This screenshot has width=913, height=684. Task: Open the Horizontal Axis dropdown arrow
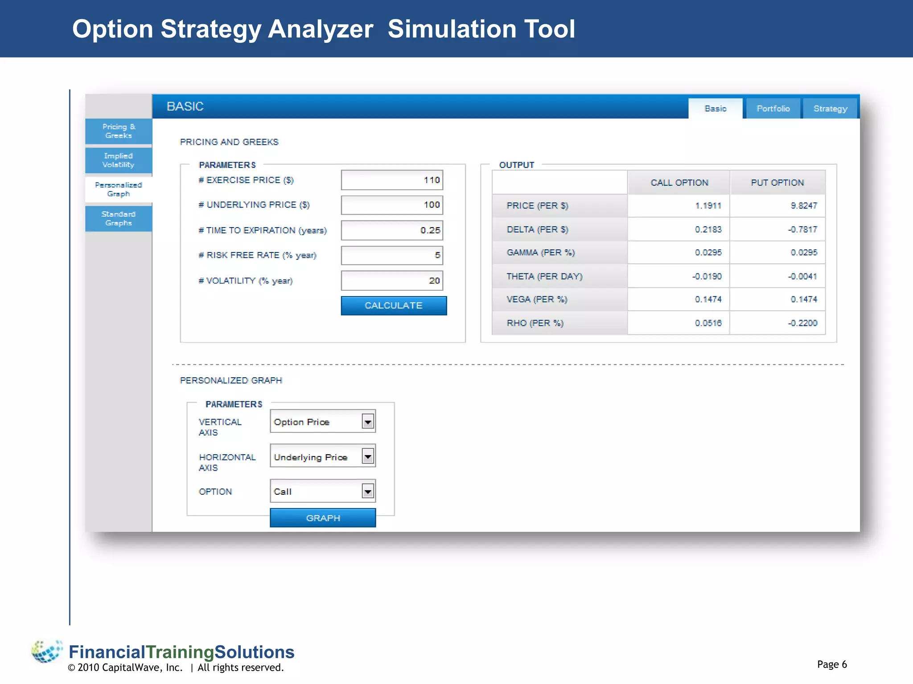pyautogui.click(x=368, y=456)
